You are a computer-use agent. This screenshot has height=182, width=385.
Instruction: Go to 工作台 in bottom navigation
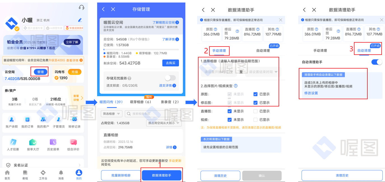point(43,174)
